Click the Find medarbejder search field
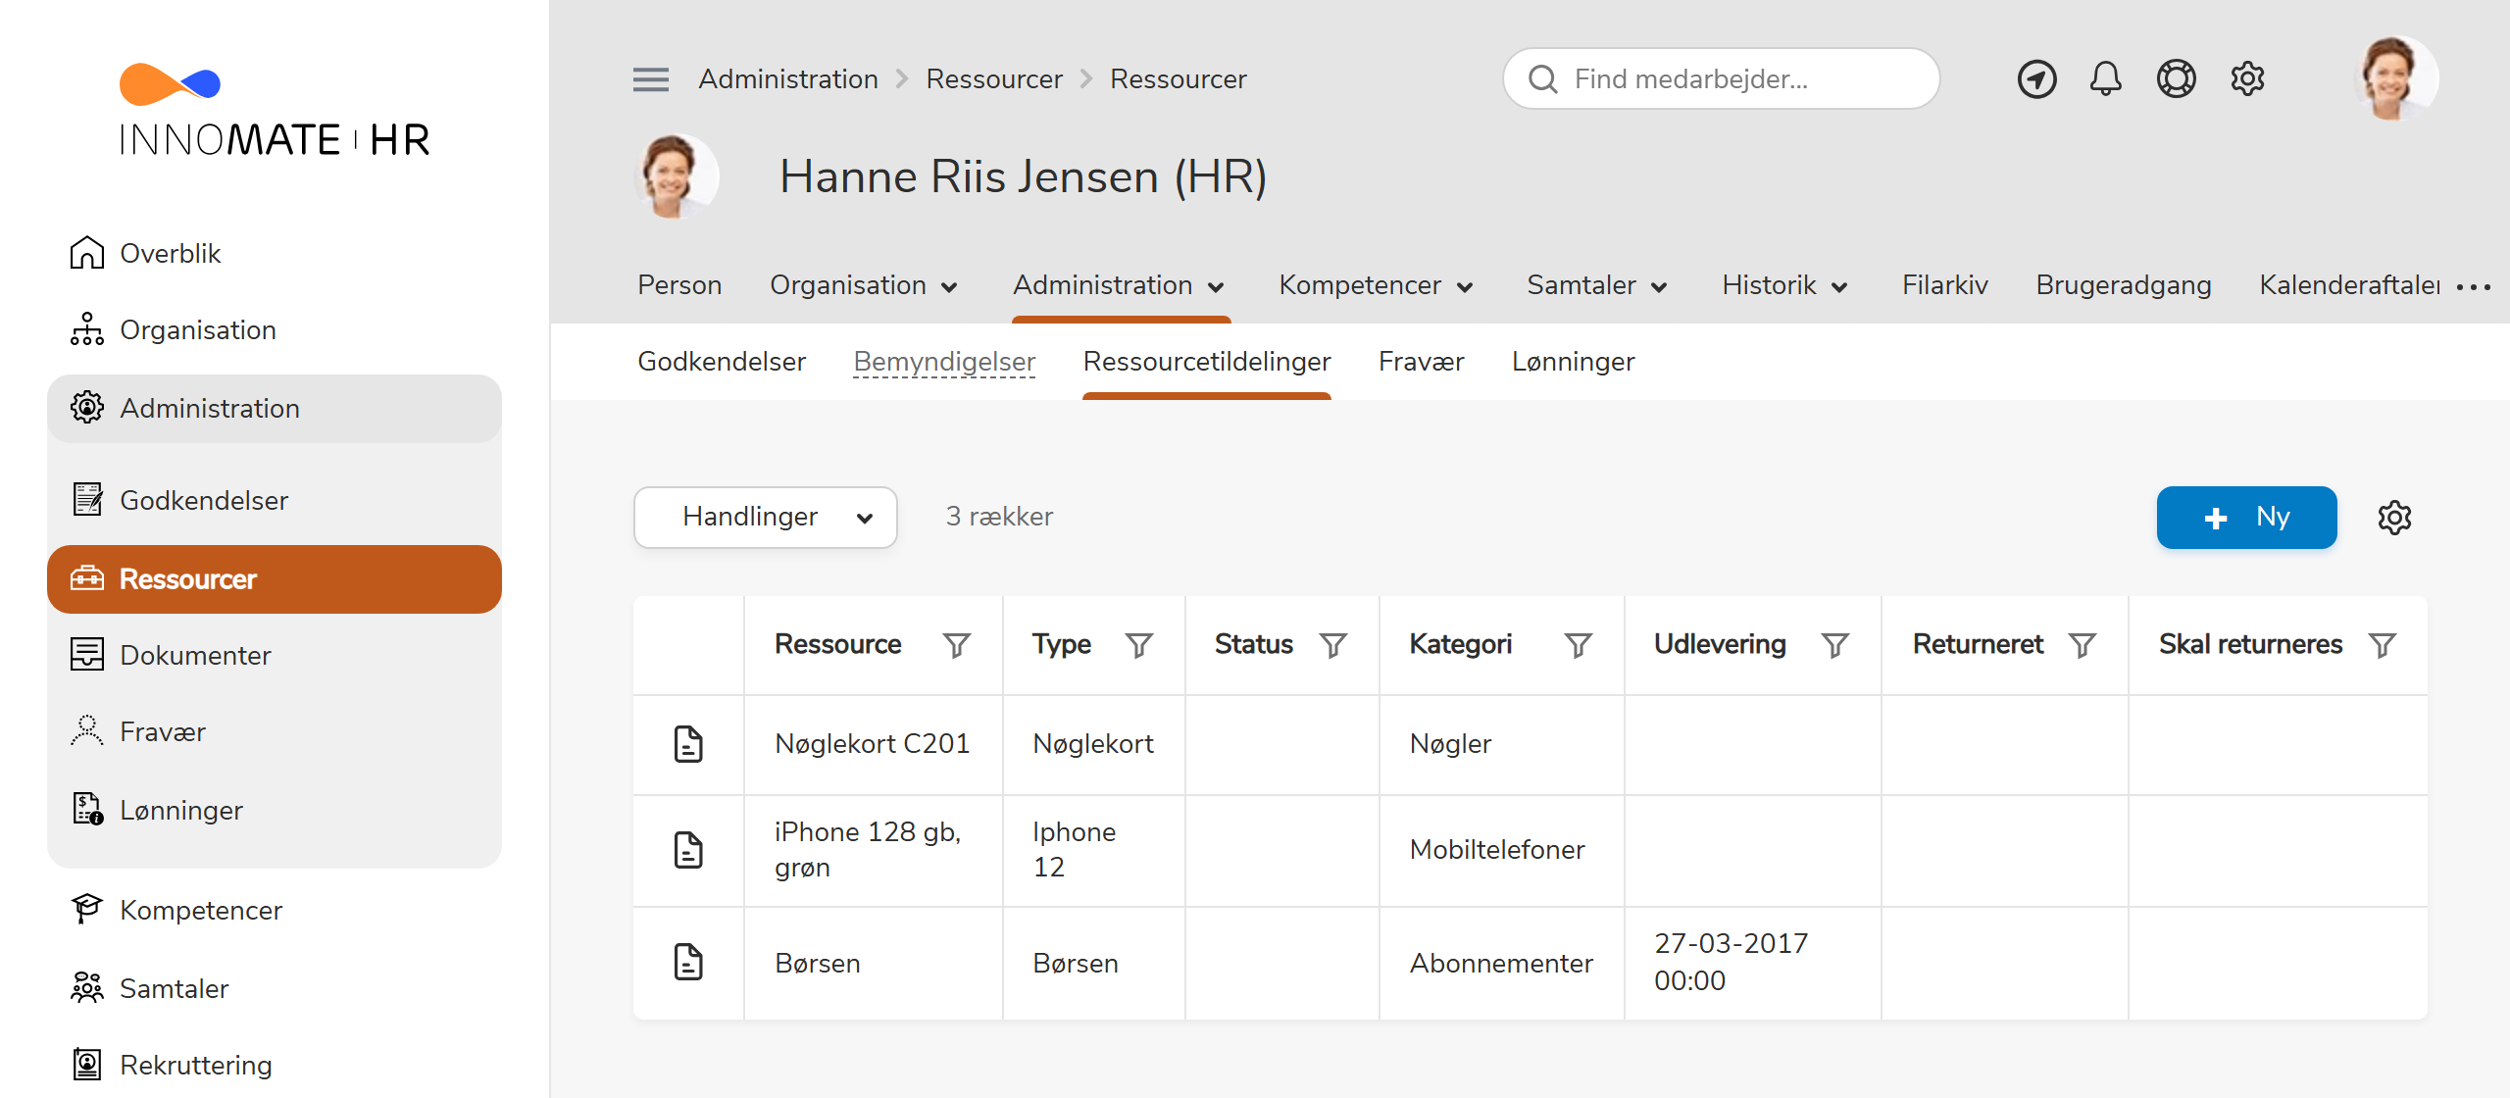Screen dimensions: 2510x1098 coord(1721,79)
